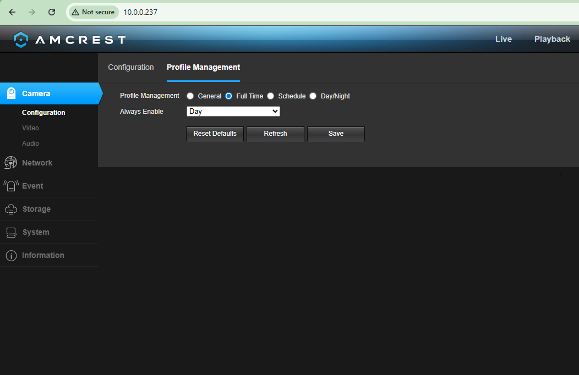Open System section in sidebar

point(49,232)
